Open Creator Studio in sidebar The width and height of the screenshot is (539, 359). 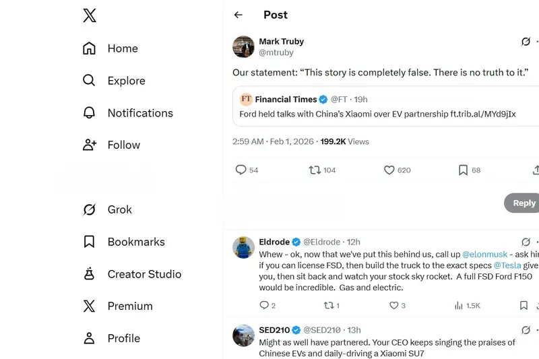pyautogui.click(x=144, y=274)
